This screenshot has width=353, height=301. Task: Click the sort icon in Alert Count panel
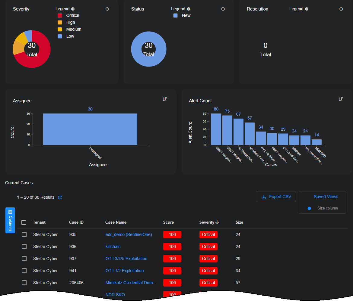pyautogui.click(x=341, y=99)
